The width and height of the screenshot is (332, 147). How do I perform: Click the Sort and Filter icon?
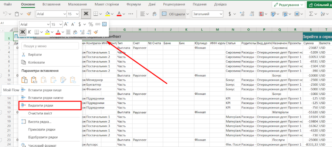pyautogui.click(x=323, y=14)
